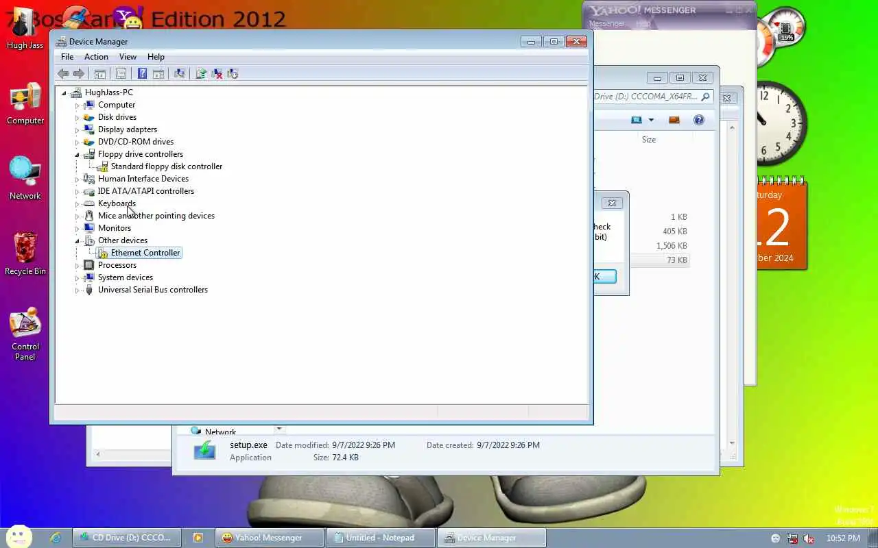
Task: Click the Monitors category icon
Action: click(x=88, y=228)
